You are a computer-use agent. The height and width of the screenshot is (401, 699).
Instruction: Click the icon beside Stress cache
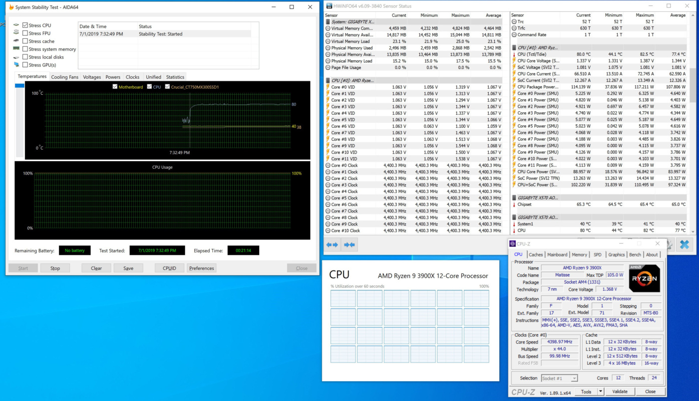pos(16,41)
